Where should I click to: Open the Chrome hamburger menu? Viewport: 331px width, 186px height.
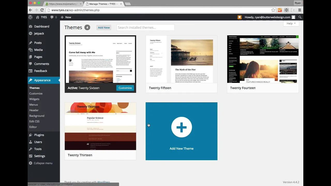300,10
